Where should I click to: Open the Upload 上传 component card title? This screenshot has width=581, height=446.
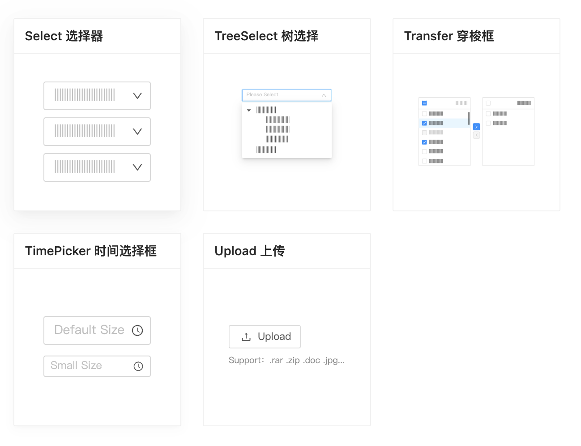249,251
